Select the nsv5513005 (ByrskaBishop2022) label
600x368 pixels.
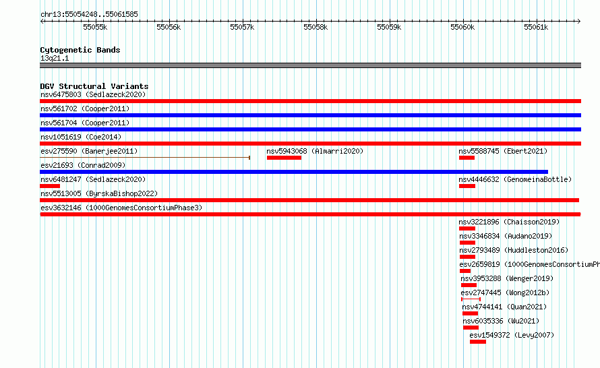(99, 193)
